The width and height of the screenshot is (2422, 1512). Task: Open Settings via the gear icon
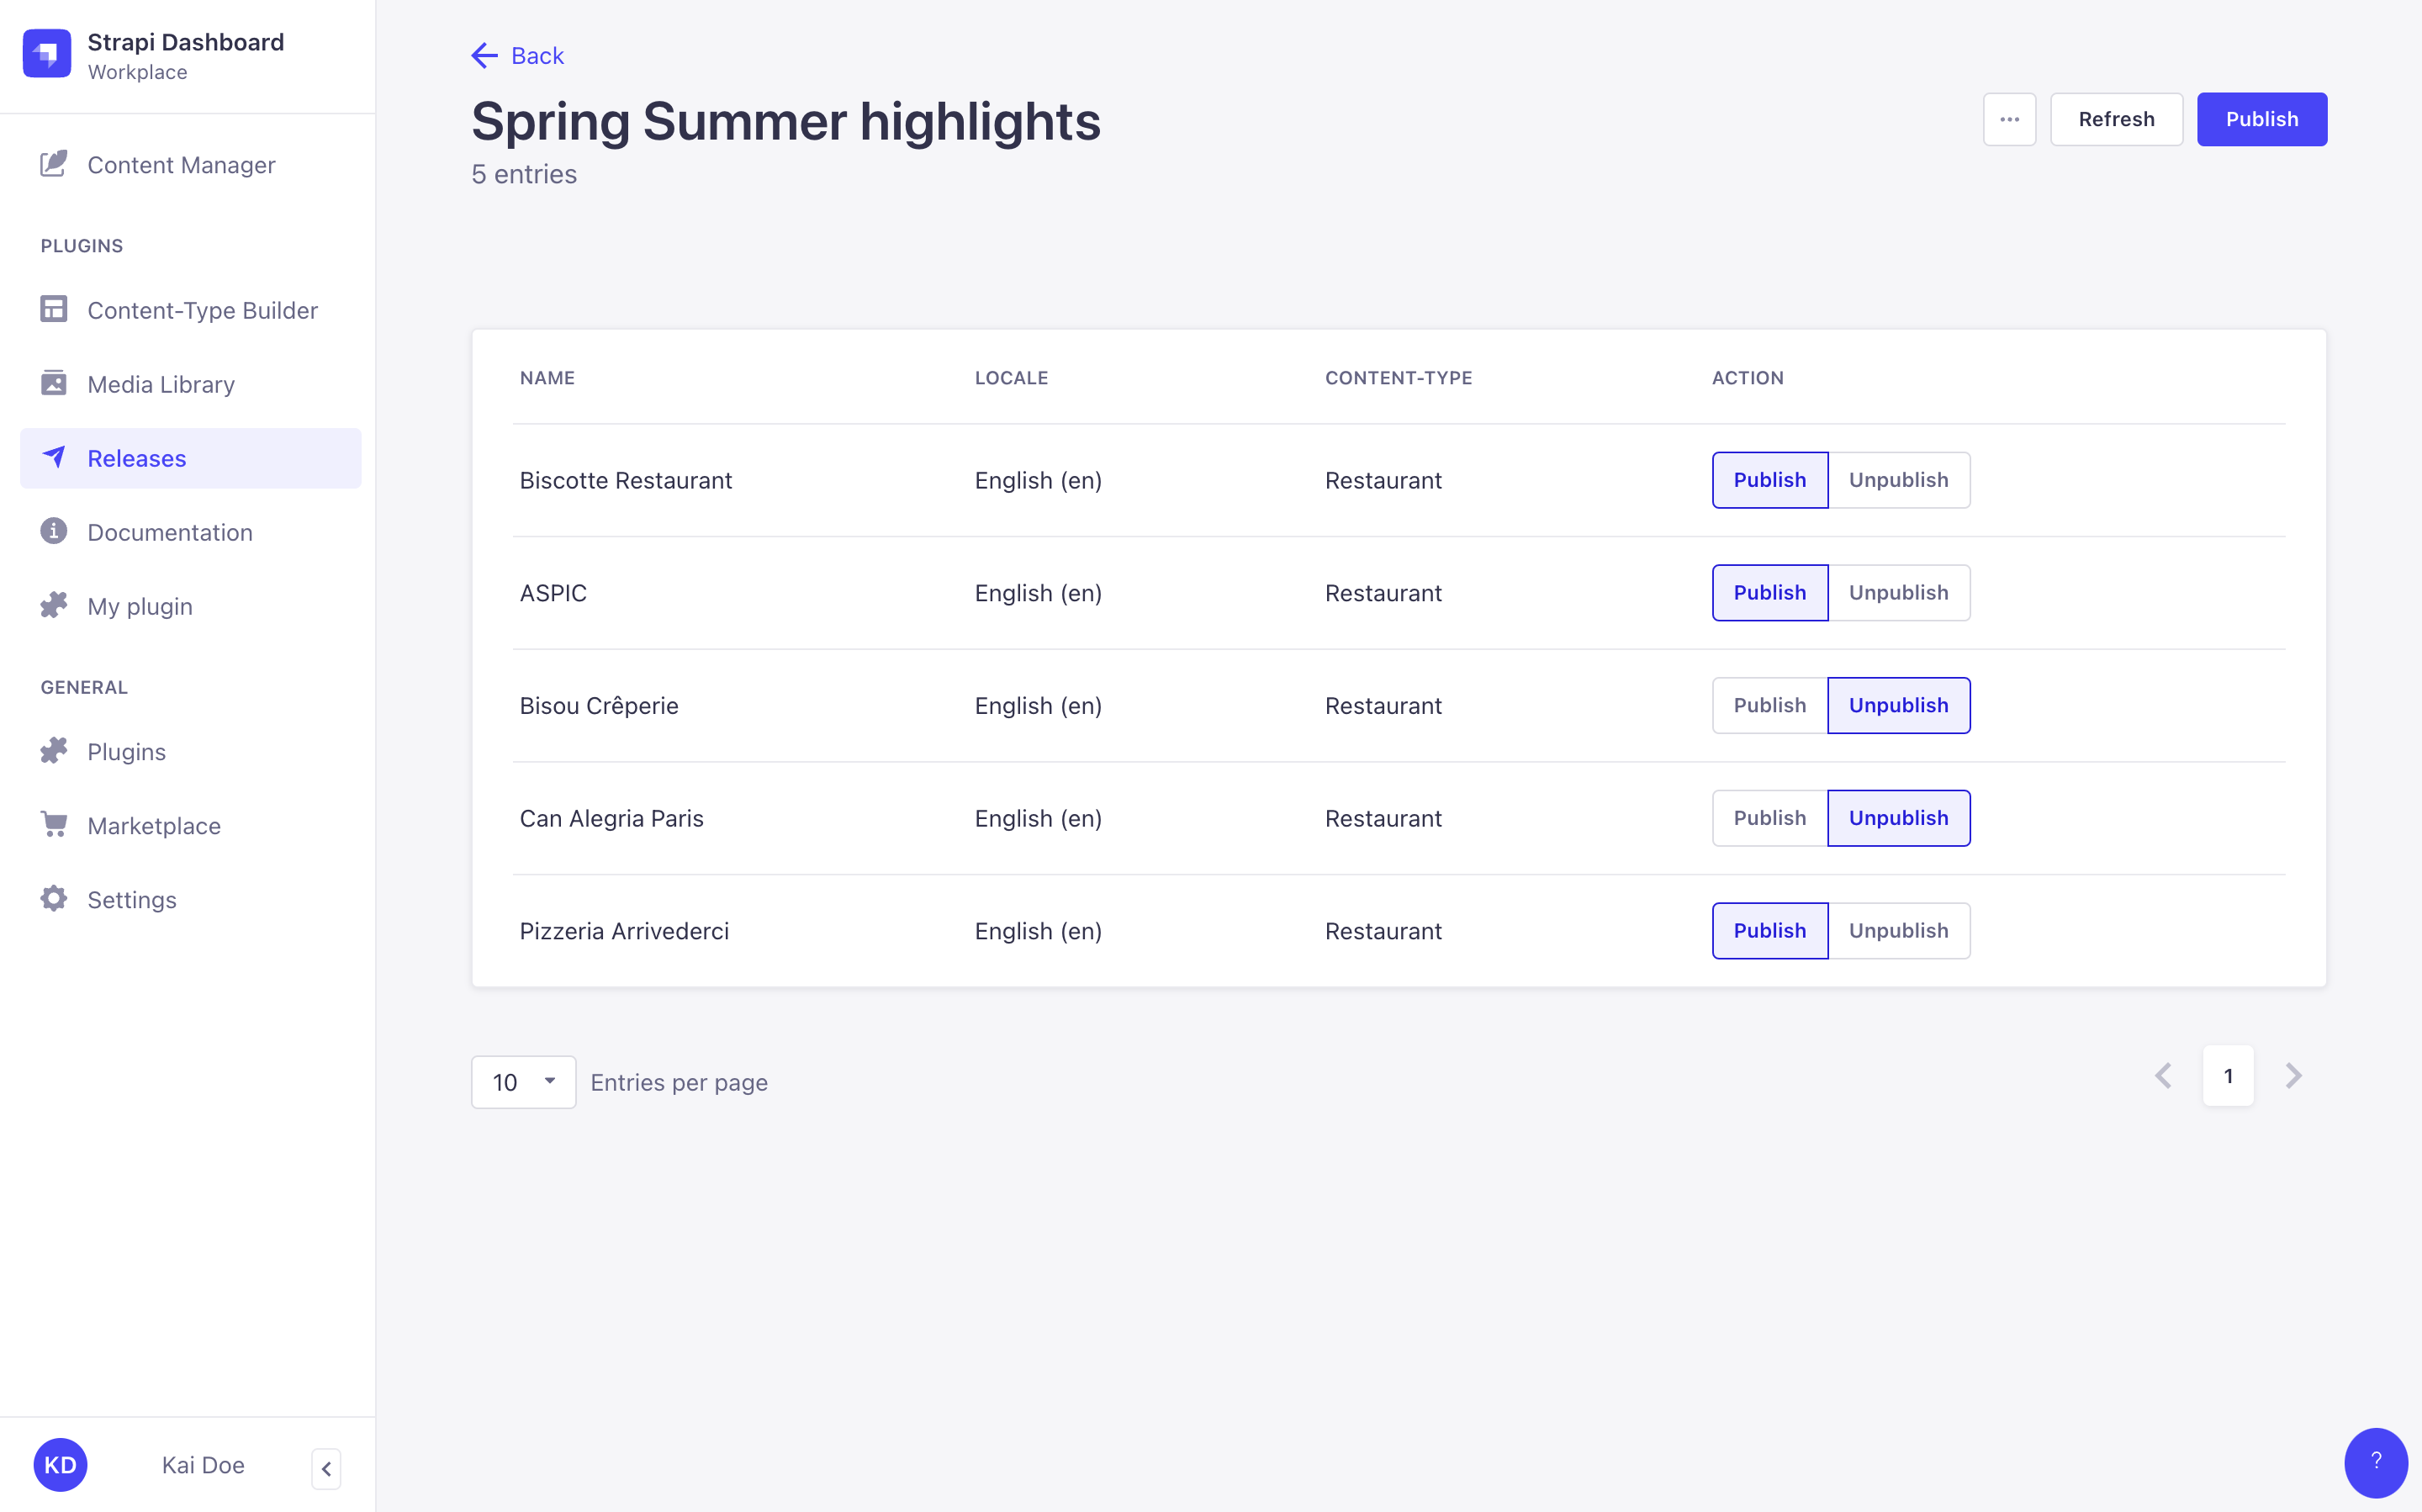(54, 899)
